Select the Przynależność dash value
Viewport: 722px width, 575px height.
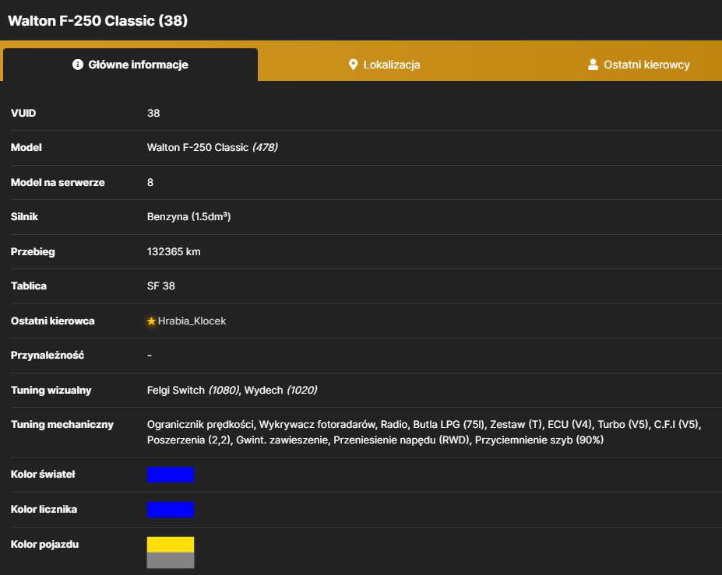click(150, 356)
